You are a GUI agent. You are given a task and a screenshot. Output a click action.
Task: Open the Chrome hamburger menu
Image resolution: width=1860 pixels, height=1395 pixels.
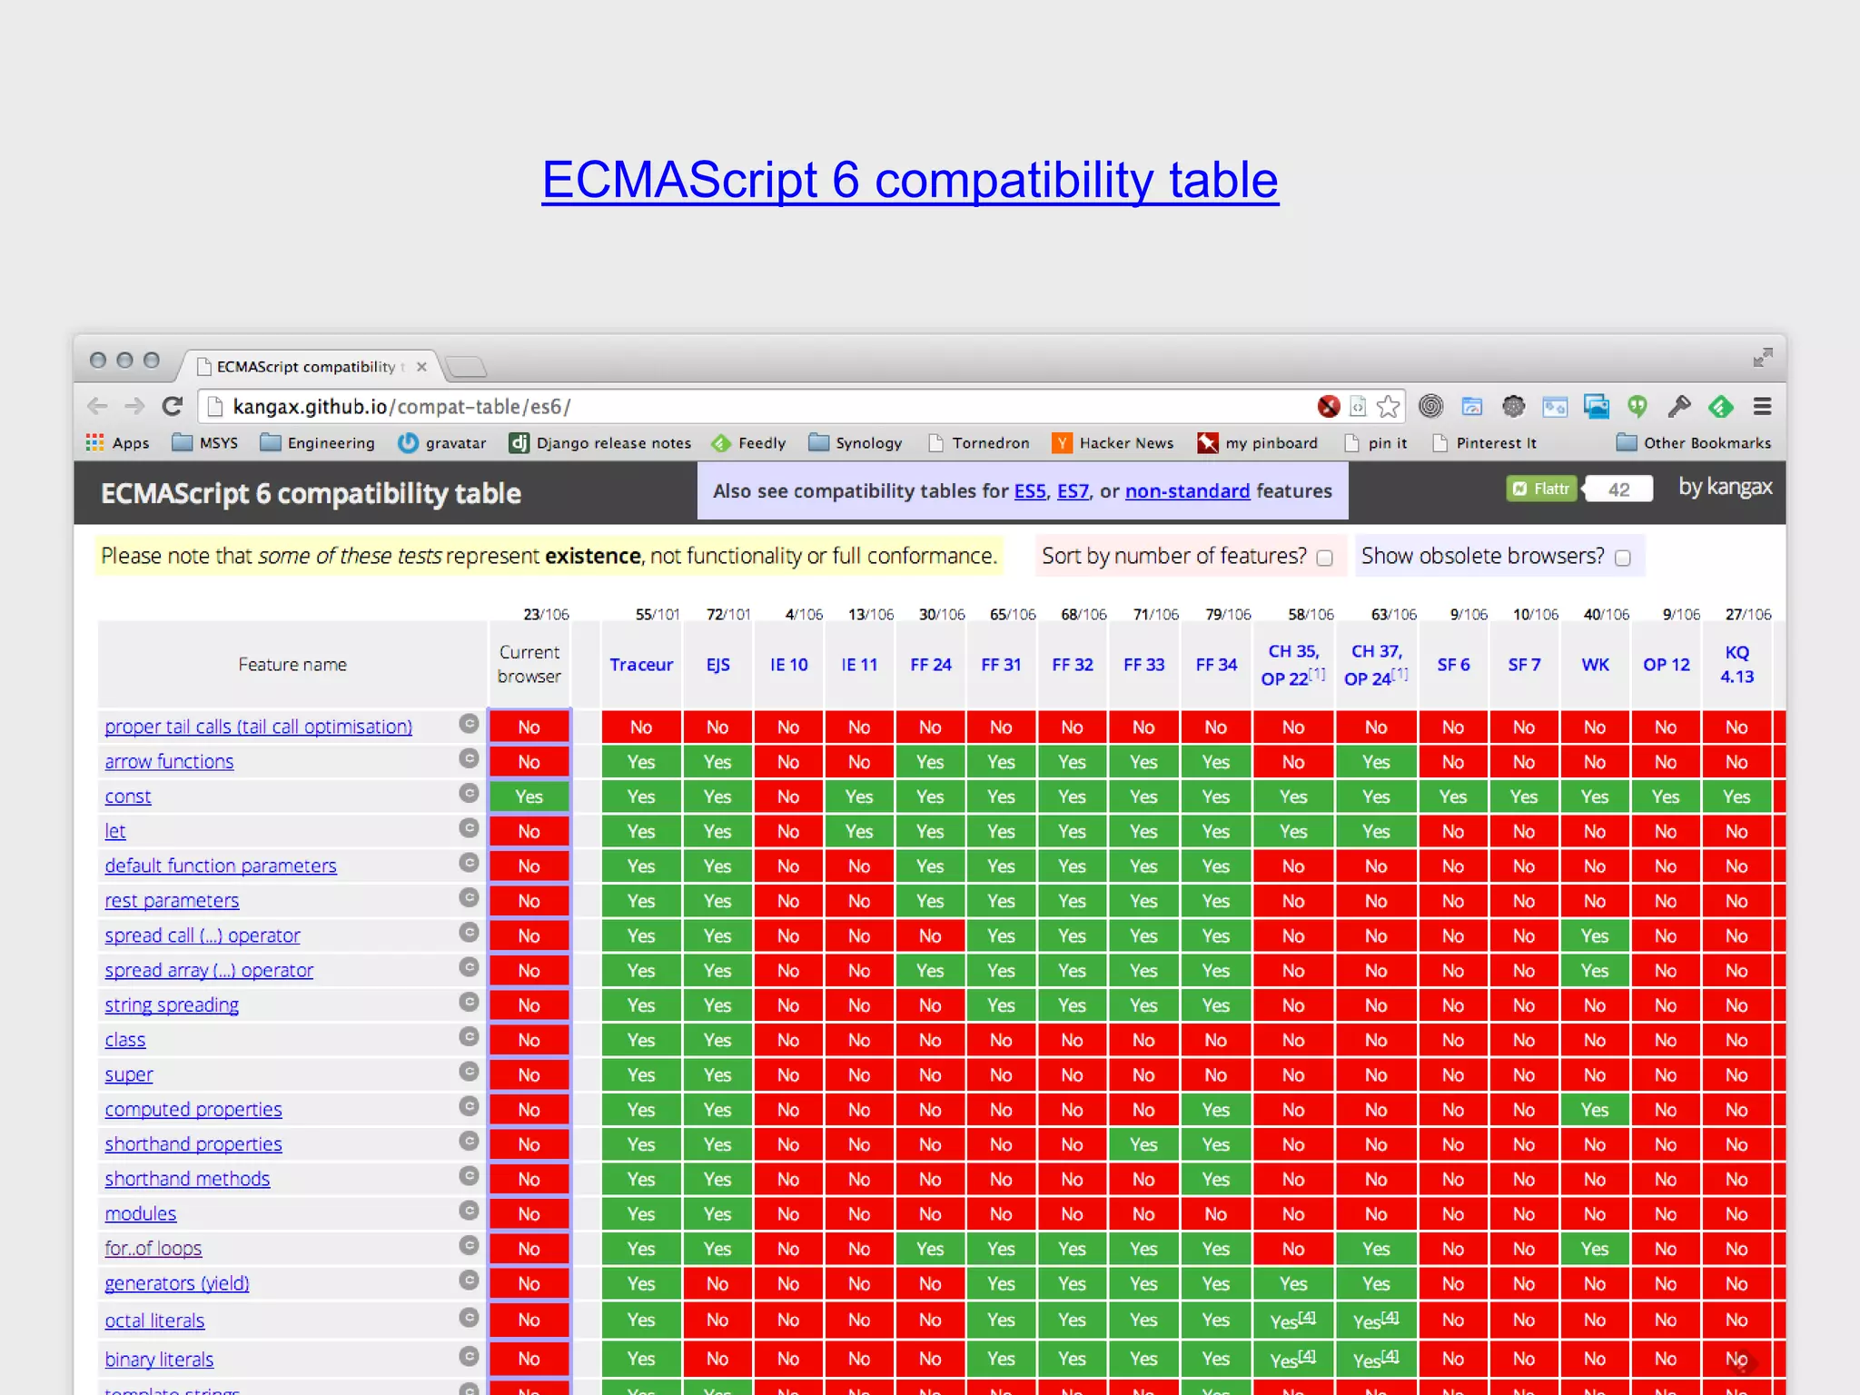pyautogui.click(x=1762, y=406)
